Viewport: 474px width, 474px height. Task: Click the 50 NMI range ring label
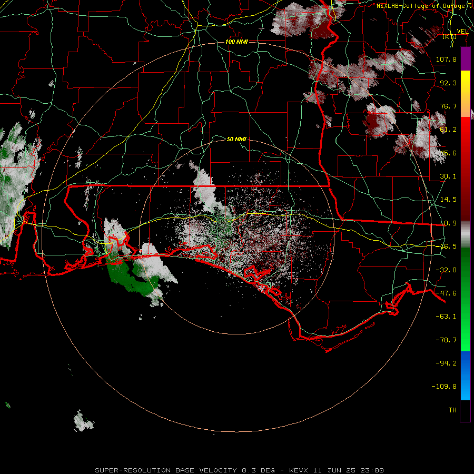point(236,139)
